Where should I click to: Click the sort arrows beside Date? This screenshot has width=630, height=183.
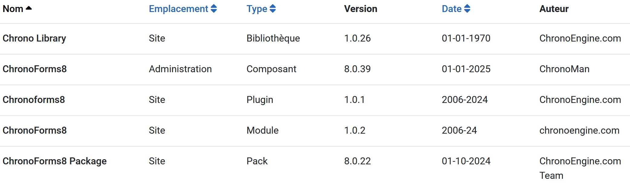(x=467, y=9)
